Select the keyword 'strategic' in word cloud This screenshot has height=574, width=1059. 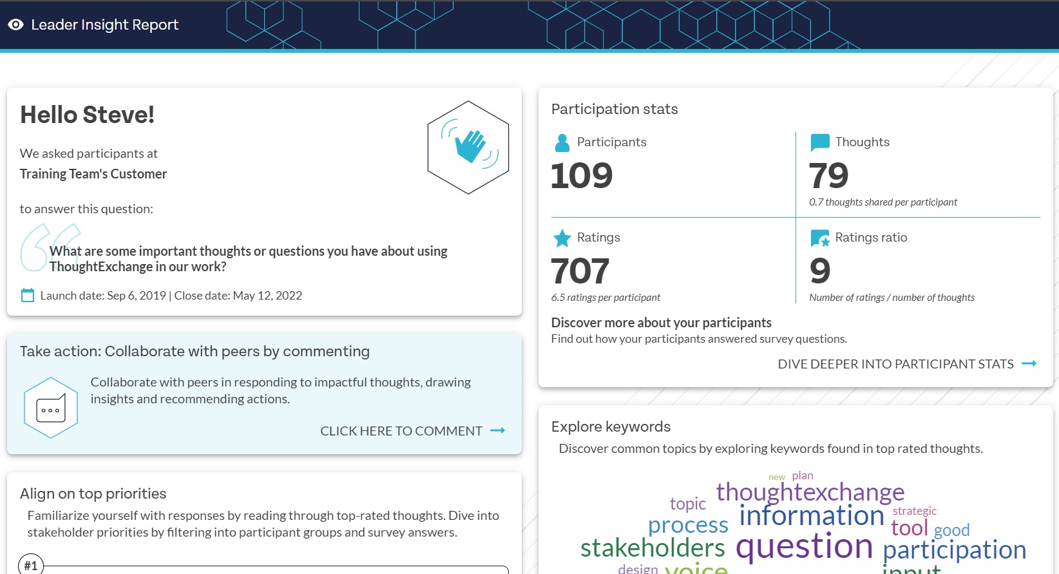915,511
